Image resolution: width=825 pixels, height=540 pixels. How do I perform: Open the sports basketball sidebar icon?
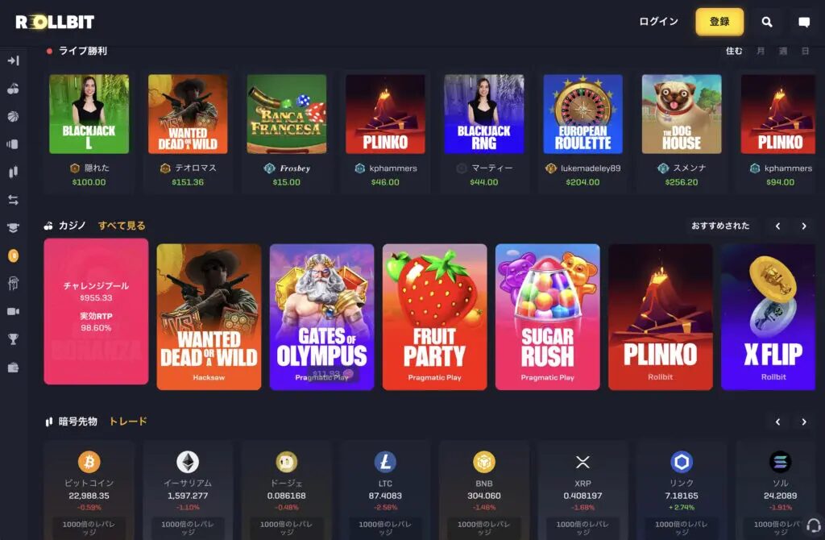coord(13,116)
